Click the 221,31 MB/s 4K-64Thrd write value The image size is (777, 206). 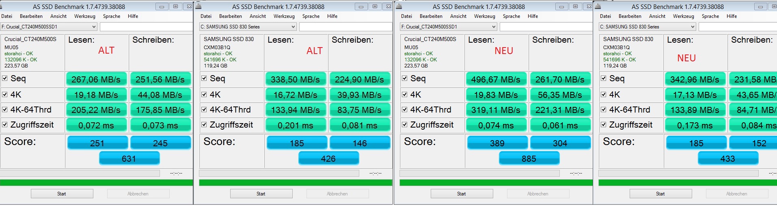click(560, 110)
